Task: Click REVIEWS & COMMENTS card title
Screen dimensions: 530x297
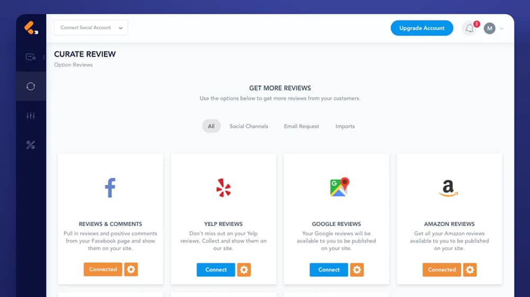Action: coord(111,224)
